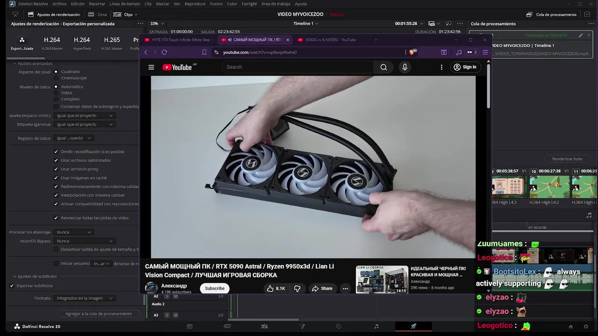Go back in the browser
Viewport: 598px width, 336px height.
point(146,52)
